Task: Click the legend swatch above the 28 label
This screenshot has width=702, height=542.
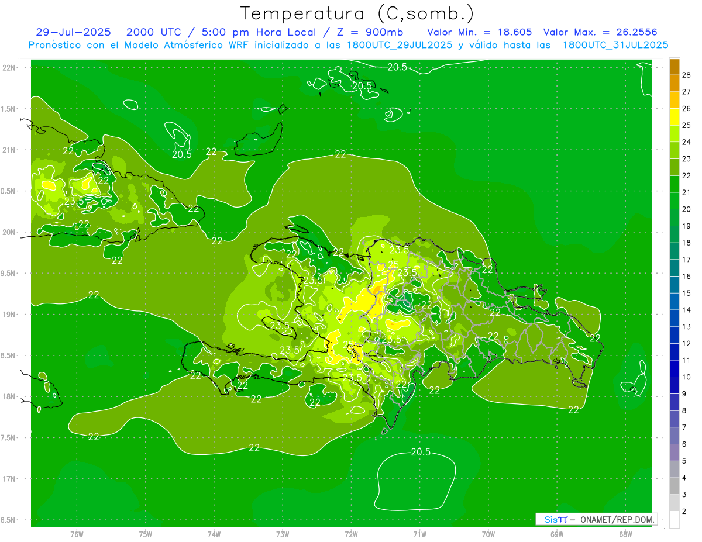Action: click(675, 67)
